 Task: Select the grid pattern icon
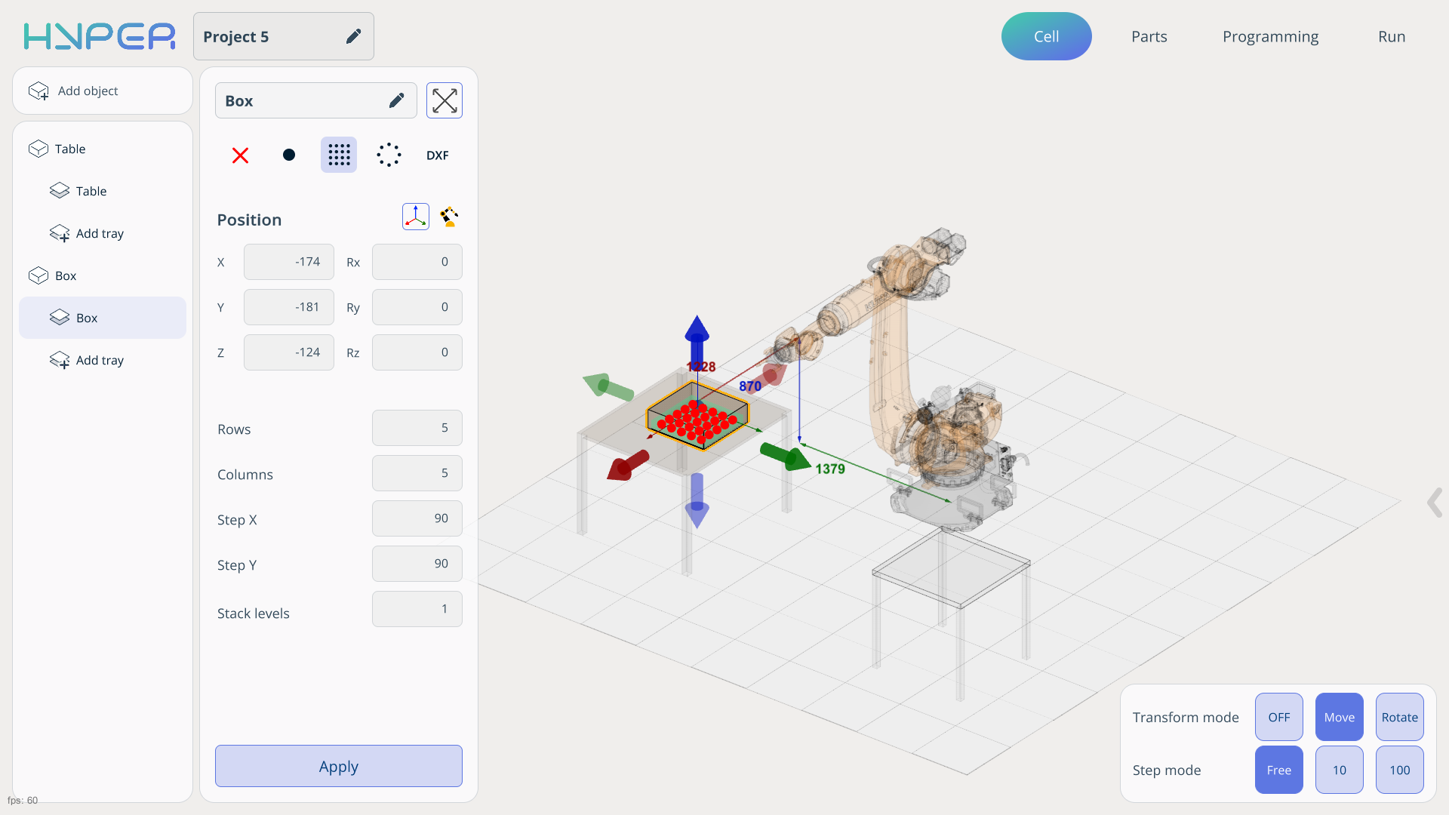coord(339,155)
